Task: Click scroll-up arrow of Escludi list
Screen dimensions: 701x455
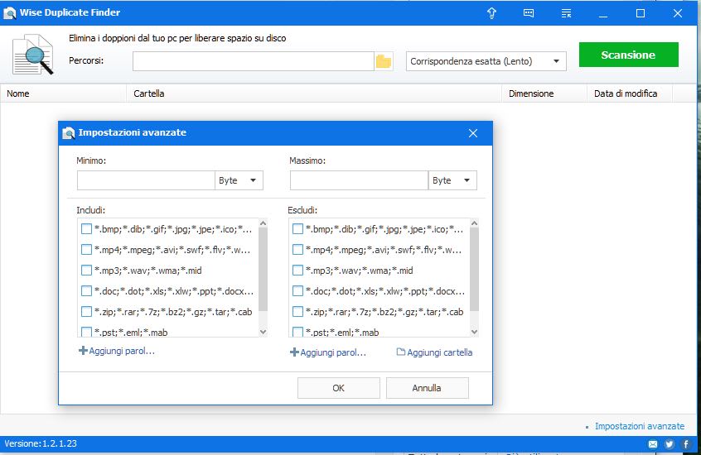Action: point(474,223)
